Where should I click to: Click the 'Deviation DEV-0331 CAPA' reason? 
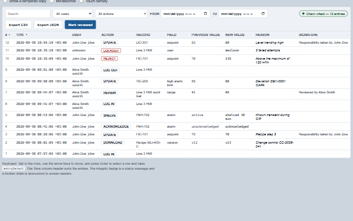click(270, 83)
